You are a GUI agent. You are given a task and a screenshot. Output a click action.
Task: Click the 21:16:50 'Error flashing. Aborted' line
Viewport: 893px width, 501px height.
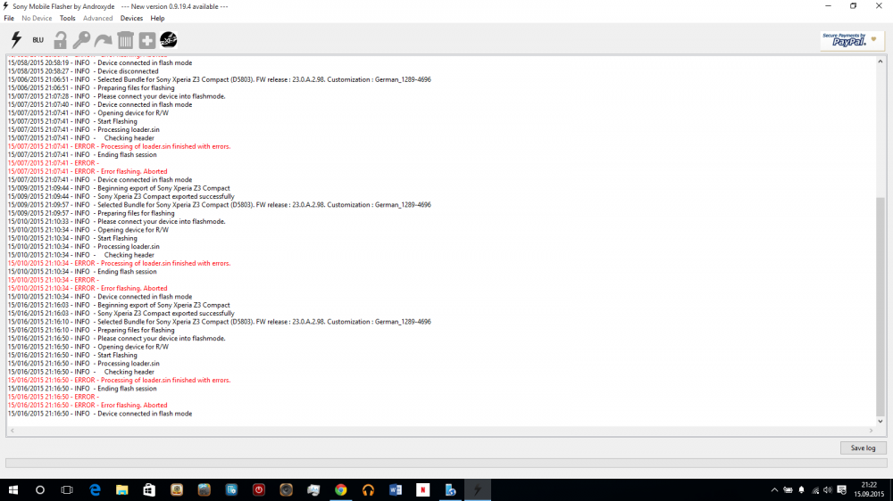point(88,405)
